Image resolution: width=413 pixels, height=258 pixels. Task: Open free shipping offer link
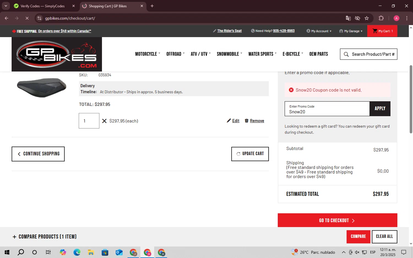64,31
